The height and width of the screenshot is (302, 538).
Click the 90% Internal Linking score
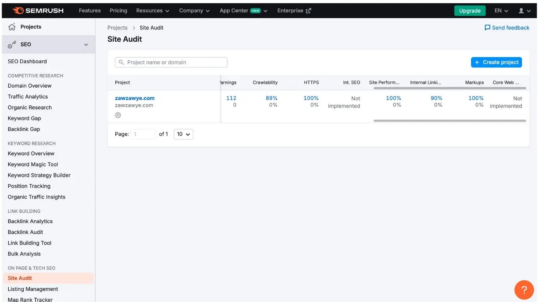[436, 98]
